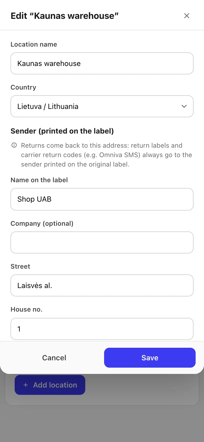Select the Name on the label field

point(102,199)
